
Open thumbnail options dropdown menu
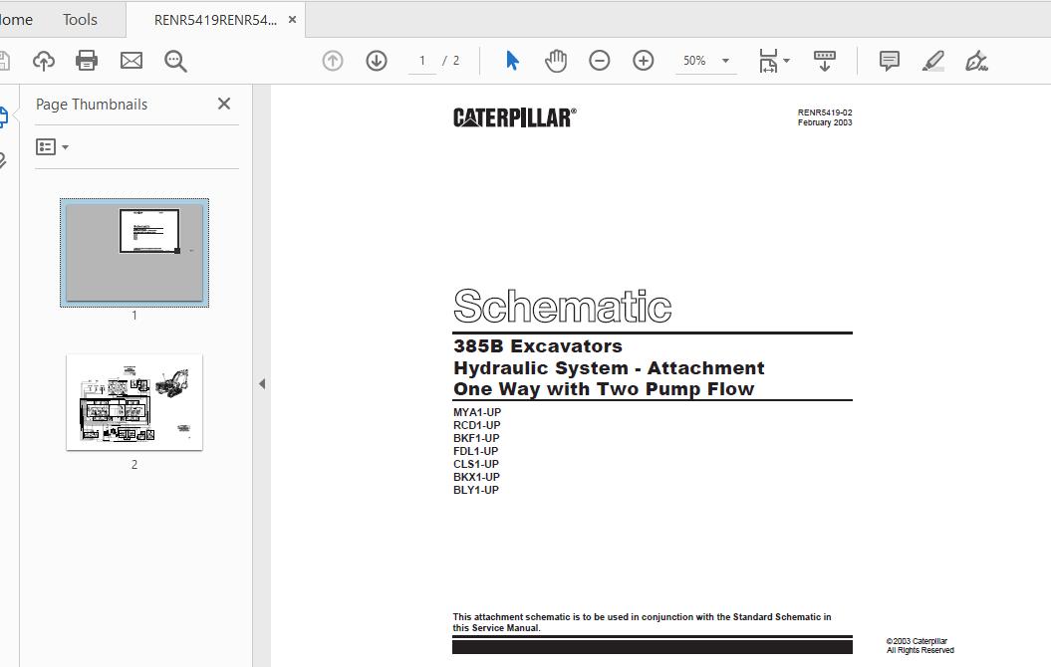tap(52, 146)
